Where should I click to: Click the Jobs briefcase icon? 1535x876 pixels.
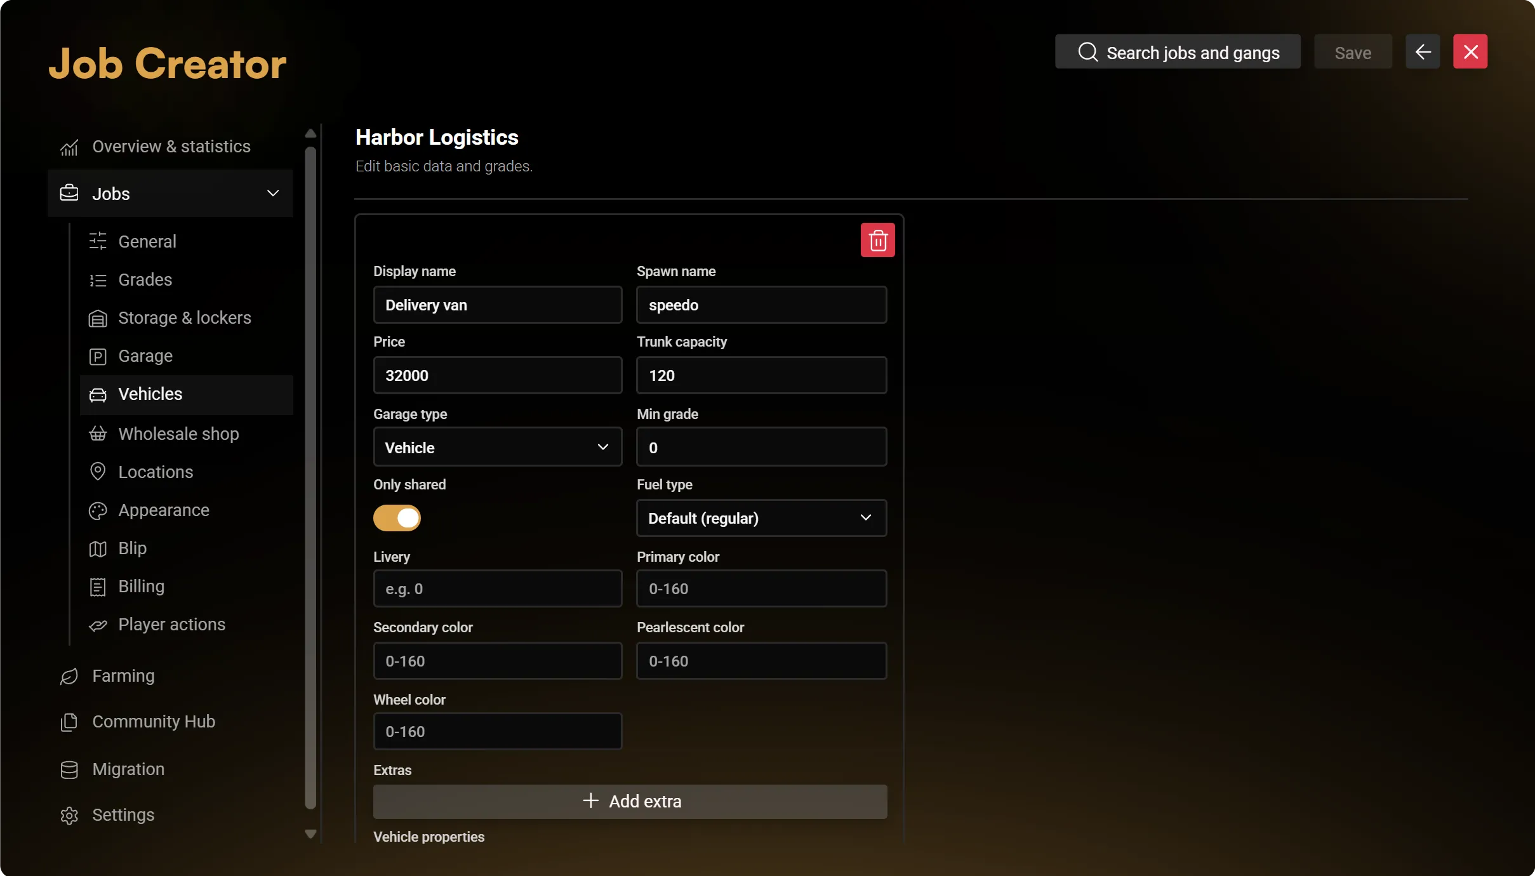coord(69,193)
